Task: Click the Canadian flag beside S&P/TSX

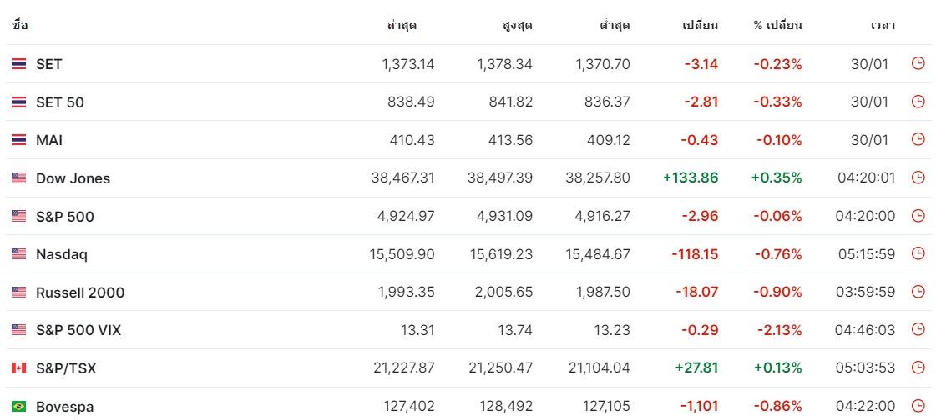Action: (18, 368)
